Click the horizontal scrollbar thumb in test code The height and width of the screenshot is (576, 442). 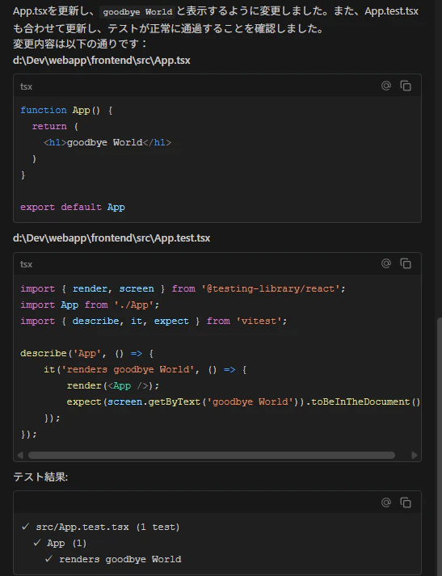tap(212, 455)
